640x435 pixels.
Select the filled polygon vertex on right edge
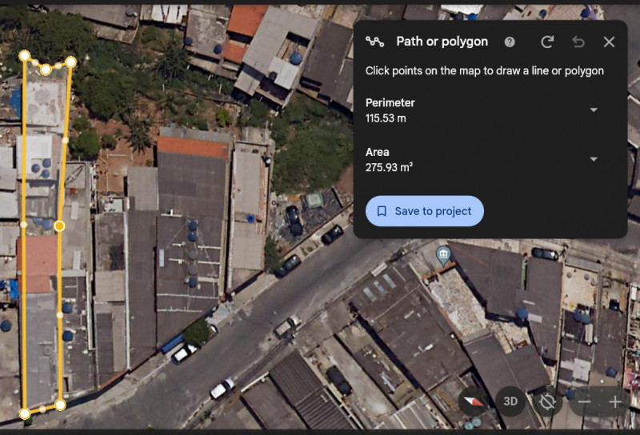coord(59,225)
